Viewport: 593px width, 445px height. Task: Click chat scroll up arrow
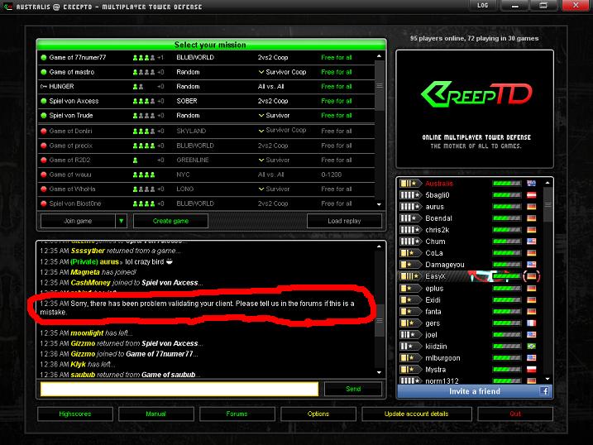tap(380, 246)
